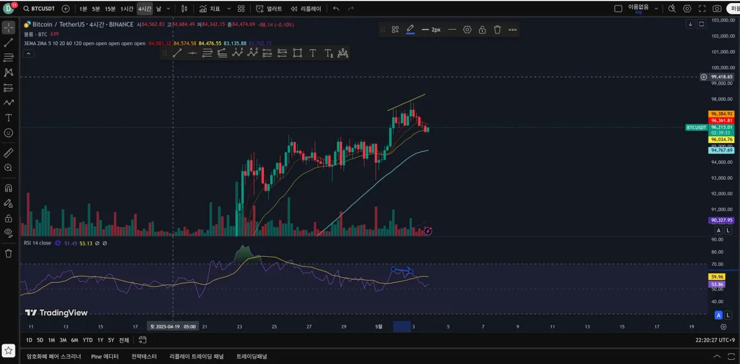Collapse the indicator legend chevron
This screenshot has height=364, width=740.
pos(29,53)
